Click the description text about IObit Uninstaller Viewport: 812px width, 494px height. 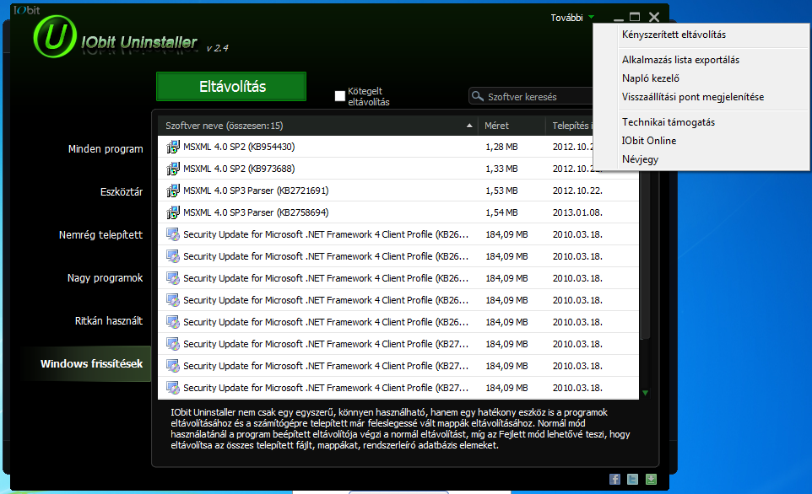tap(400, 429)
